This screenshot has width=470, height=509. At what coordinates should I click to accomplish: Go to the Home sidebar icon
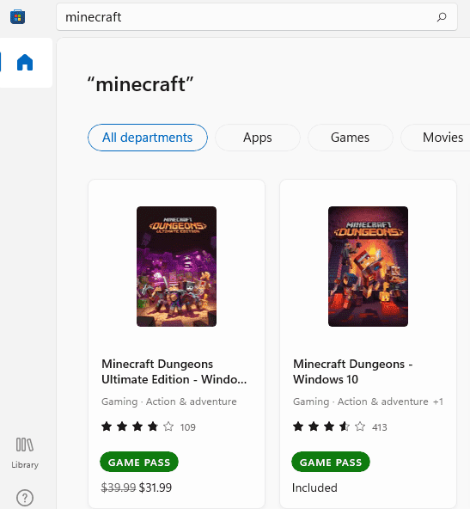pyautogui.click(x=25, y=62)
